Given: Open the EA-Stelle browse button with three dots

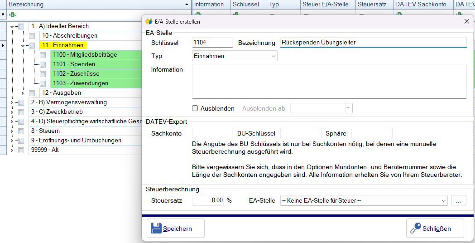Looking at the screenshot, I should pos(458,200).
